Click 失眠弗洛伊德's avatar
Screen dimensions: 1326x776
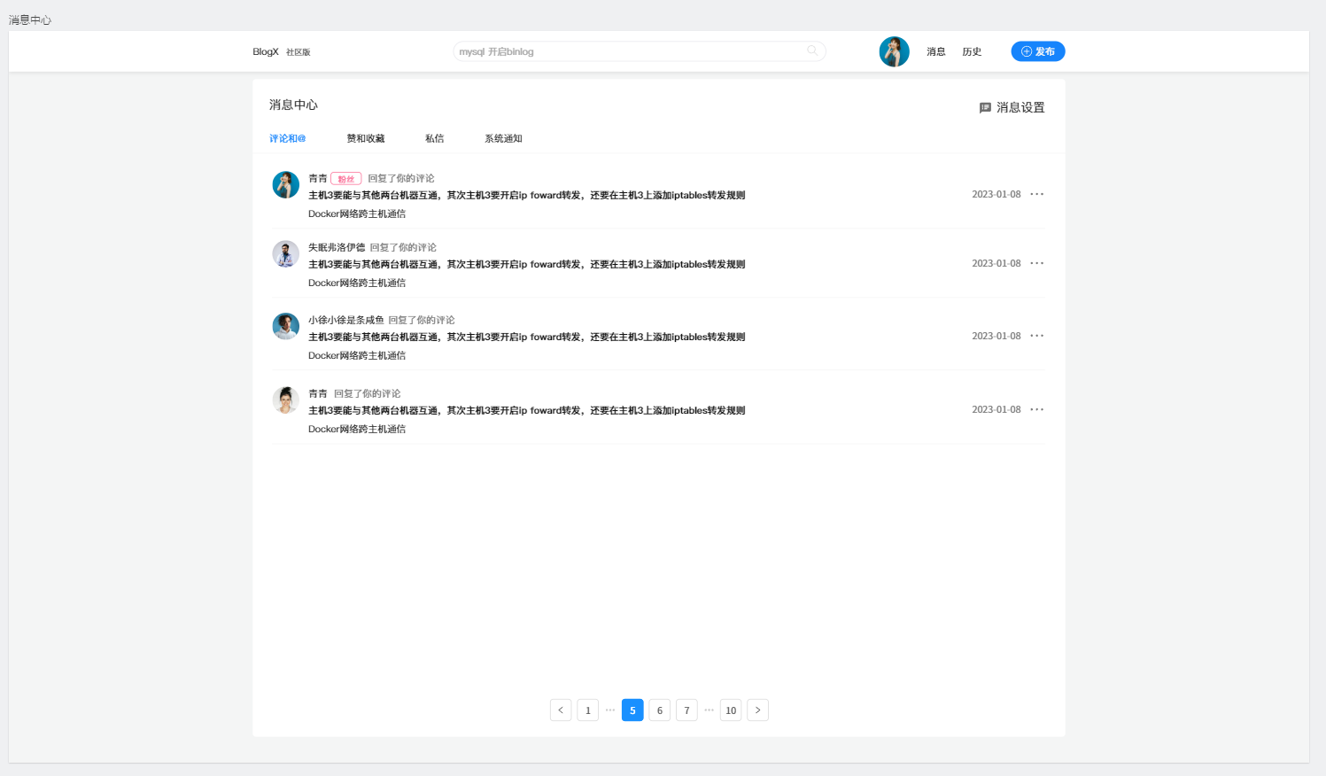[285, 254]
